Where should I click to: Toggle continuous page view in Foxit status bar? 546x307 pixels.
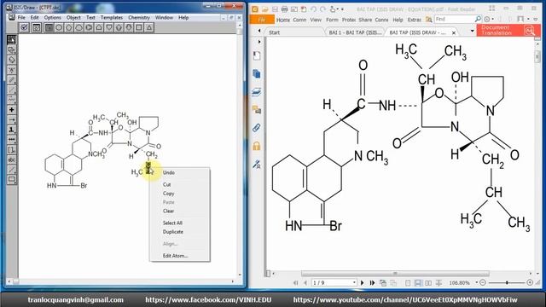pos(418,283)
